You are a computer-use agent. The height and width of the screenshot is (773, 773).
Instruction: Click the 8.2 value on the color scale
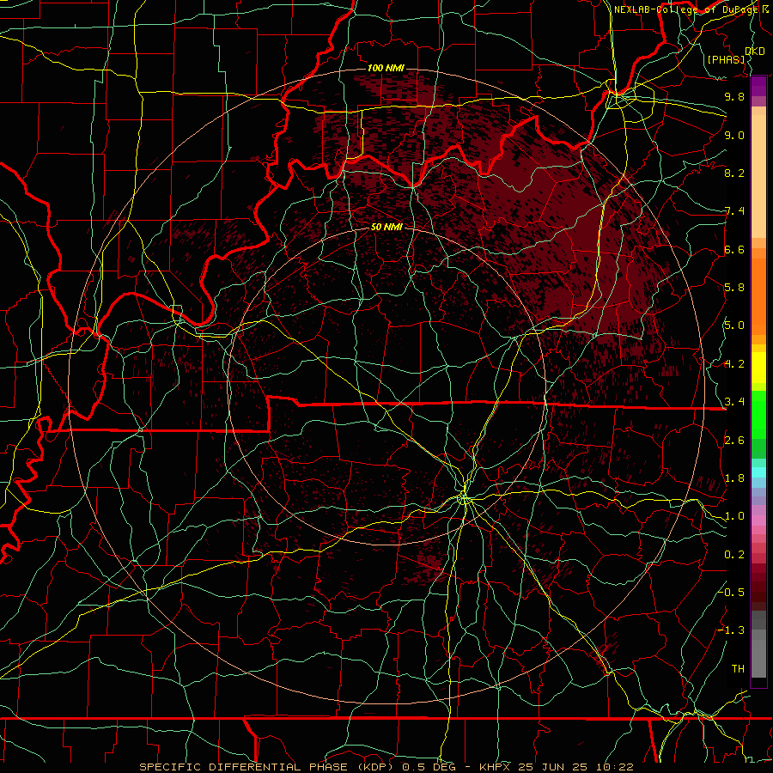(734, 173)
